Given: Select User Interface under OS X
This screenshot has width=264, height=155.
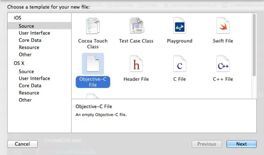Looking at the screenshot, I should point(34,78).
